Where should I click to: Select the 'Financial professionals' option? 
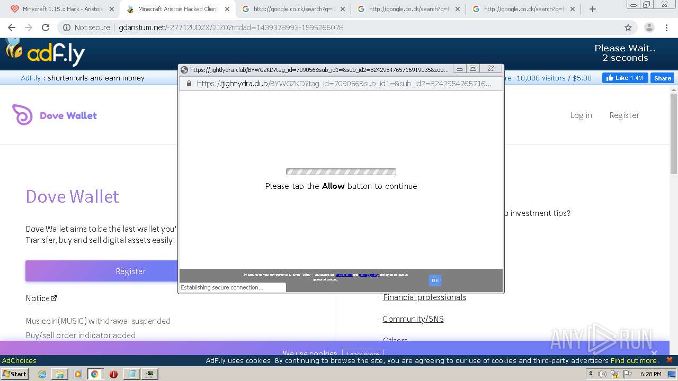pos(424,297)
